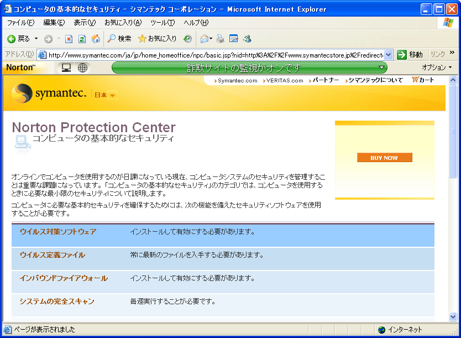The width and height of the screenshot is (461, 338).
Task: Click the IE icon in title bar
Action: tap(8, 9)
